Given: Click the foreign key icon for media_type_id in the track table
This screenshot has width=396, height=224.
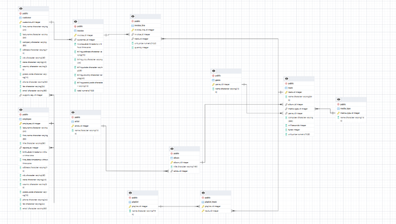Looking at the screenshot, I should (286, 109).
